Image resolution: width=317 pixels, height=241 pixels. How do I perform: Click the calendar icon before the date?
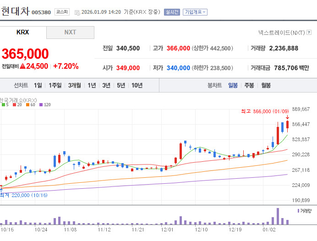point(77,12)
